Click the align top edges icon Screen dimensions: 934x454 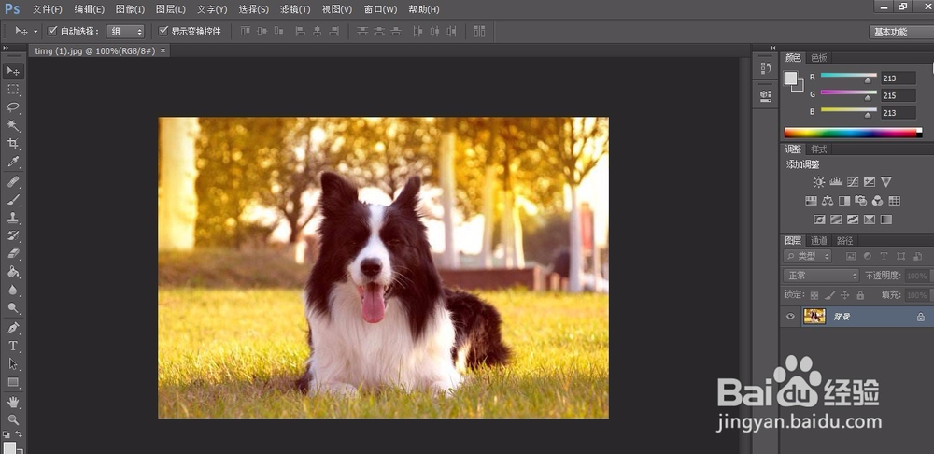pyautogui.click(x=245, y=31)
